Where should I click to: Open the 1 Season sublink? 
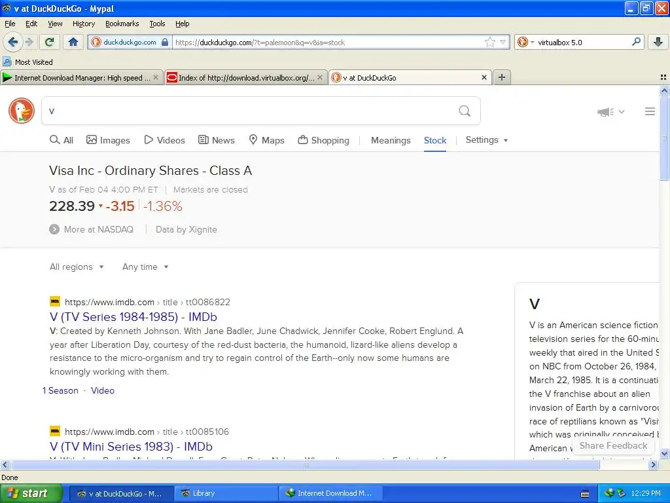click(61, 390)
